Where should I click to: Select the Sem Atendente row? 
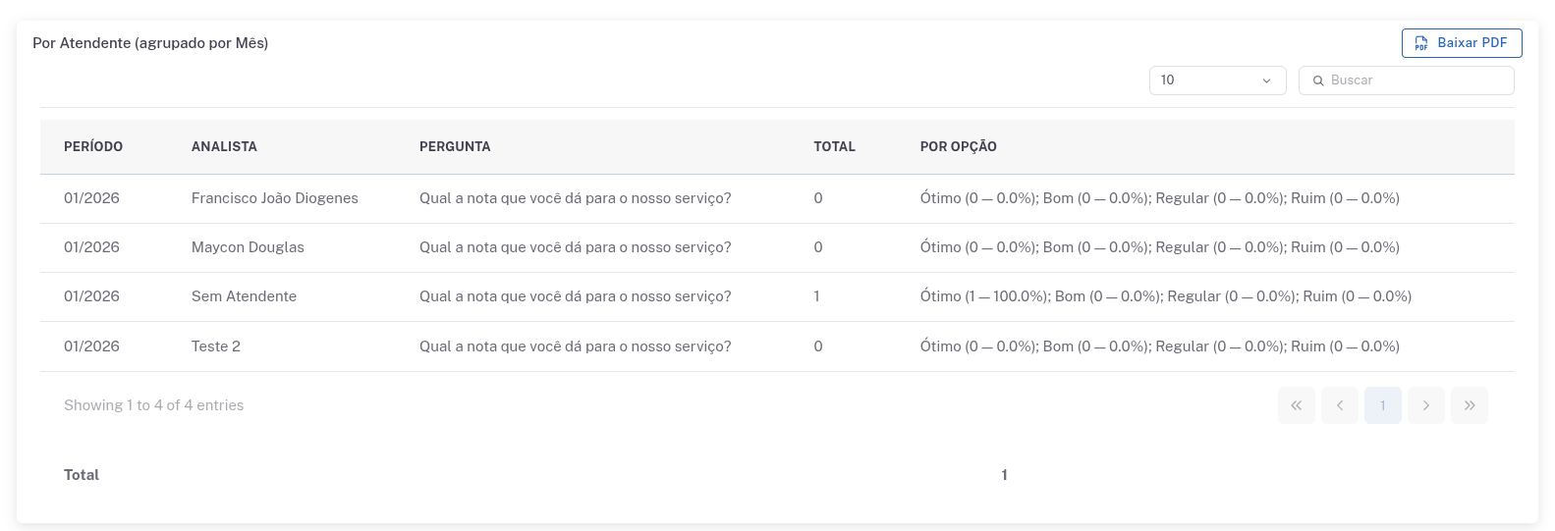click(x=244, y=296)
